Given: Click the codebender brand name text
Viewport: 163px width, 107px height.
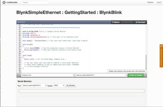Looking at the screenshot, I should point(12,2).
